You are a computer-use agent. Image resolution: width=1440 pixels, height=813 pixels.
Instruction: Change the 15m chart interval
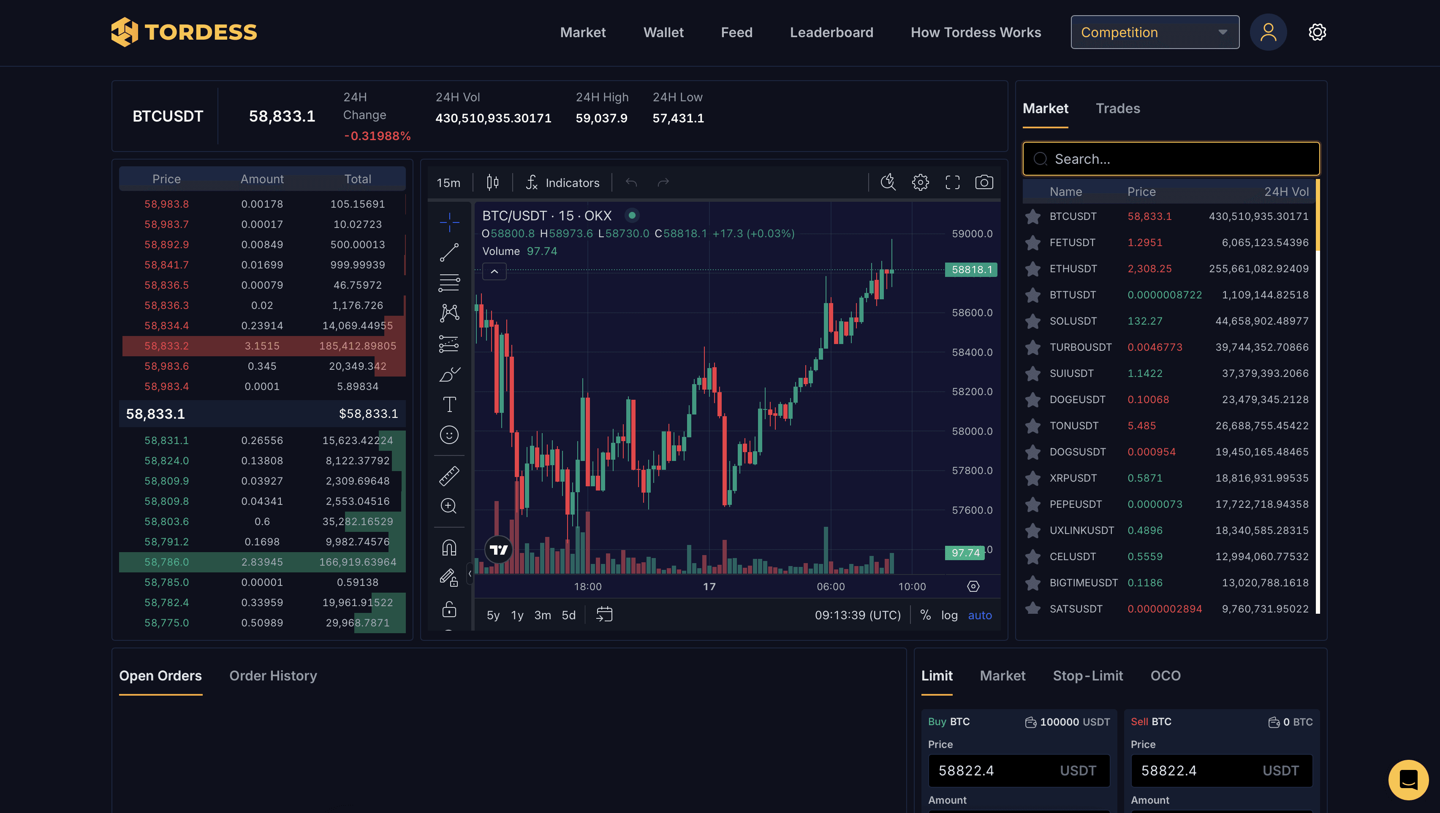point(448,183)
